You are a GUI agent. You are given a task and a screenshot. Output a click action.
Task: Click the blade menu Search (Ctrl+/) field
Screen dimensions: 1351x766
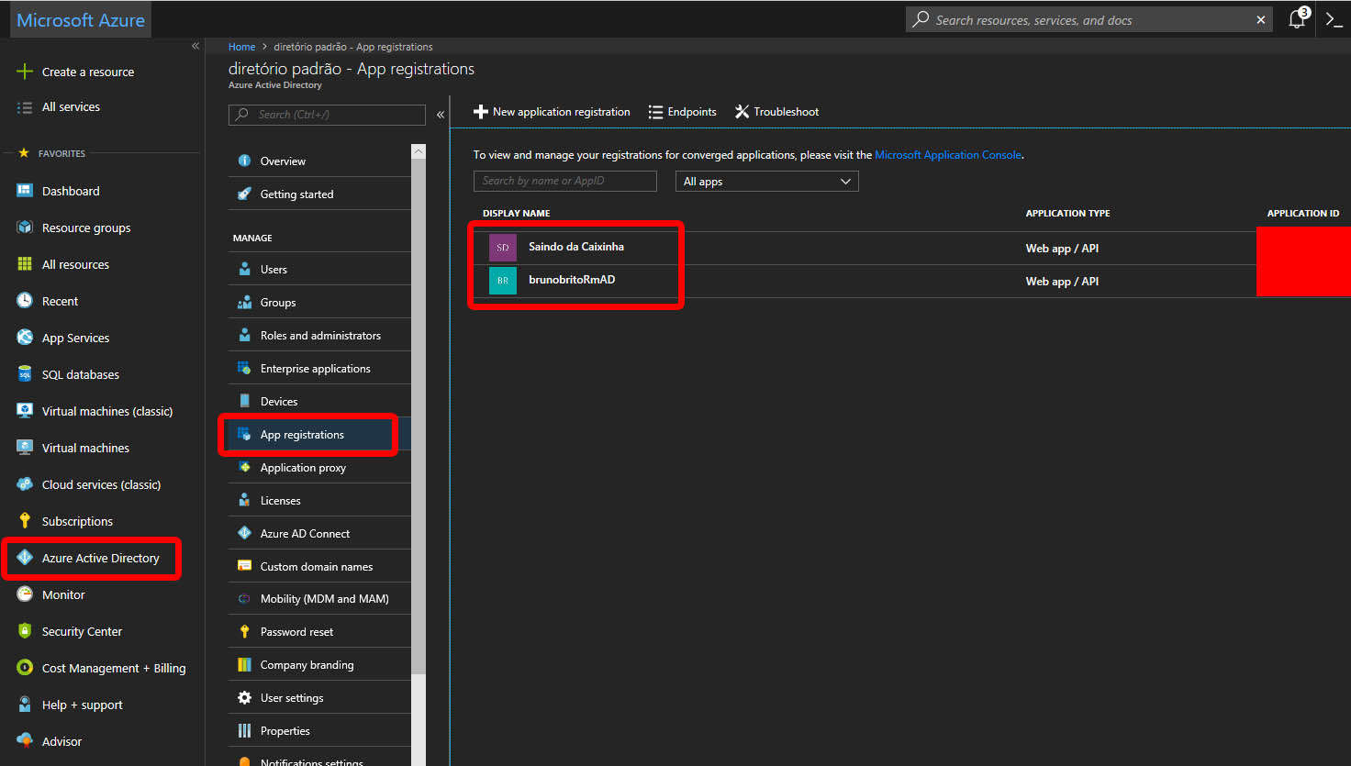tap(327, 115)
